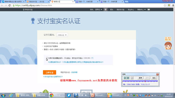175x98 pixels.
Task: Reload the page with the refresh icon
Action: coord(9,5)
